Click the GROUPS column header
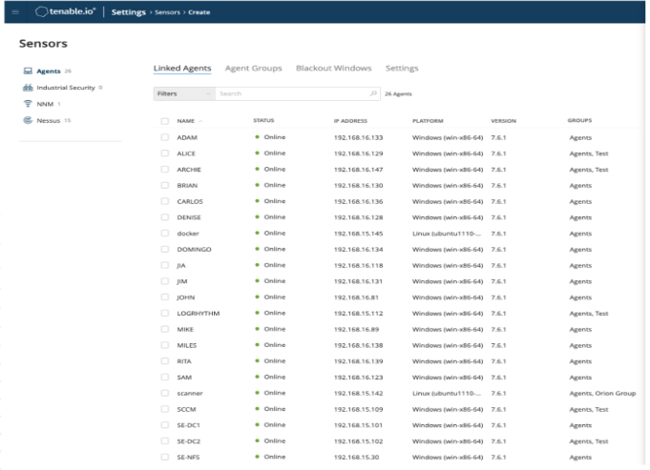The image size is (650, 470). (x=579, y=120)
